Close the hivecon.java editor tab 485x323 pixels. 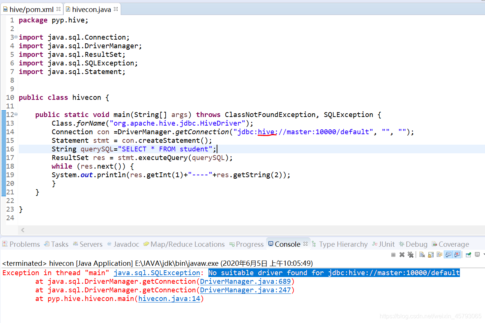pyautogui.click(x=116, y=9)
